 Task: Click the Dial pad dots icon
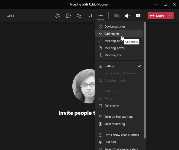click(x=100, y=142)
